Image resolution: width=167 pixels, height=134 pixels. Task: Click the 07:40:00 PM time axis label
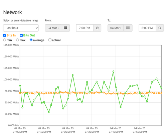coord(116,132)
